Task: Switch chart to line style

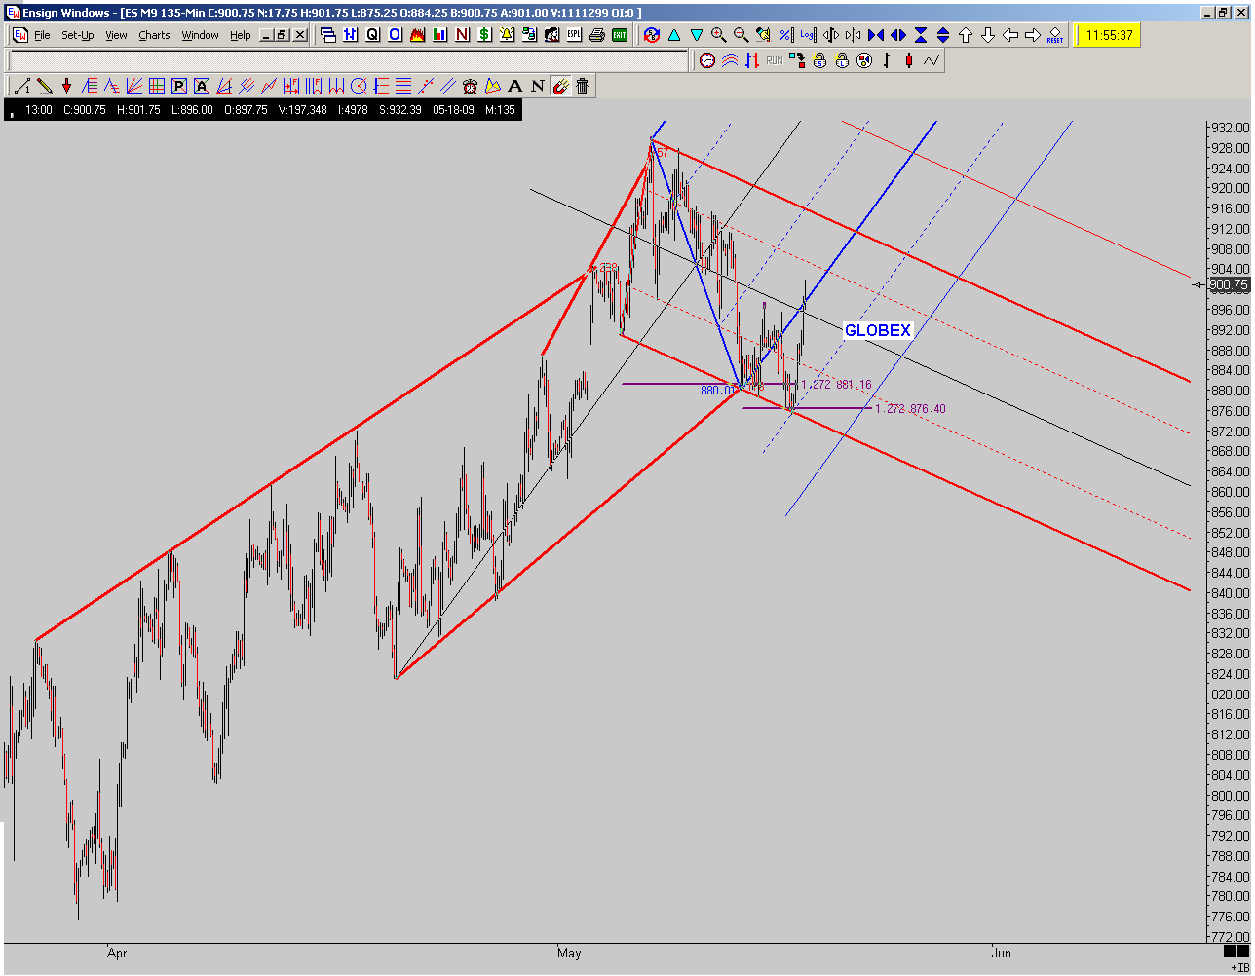Action: [x=932, y=60]
